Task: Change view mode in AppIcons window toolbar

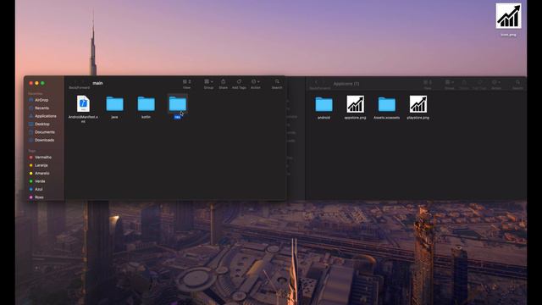Action: (x=428, y=85)
